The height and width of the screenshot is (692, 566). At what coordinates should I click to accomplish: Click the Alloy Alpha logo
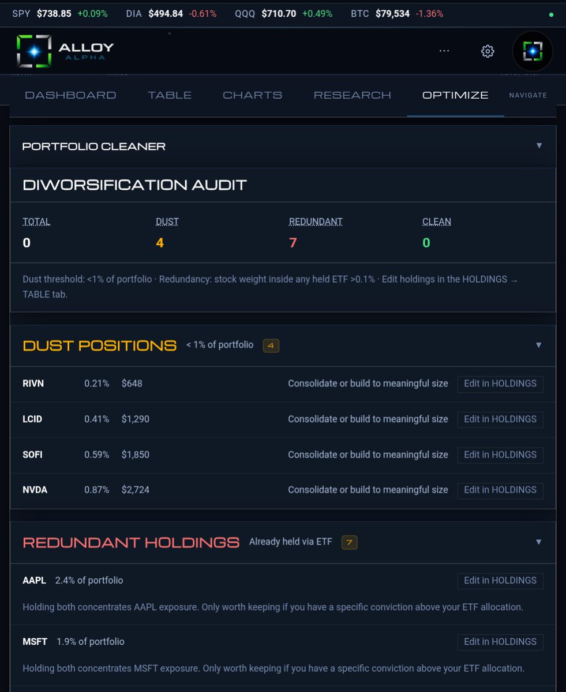pos(65,51)
